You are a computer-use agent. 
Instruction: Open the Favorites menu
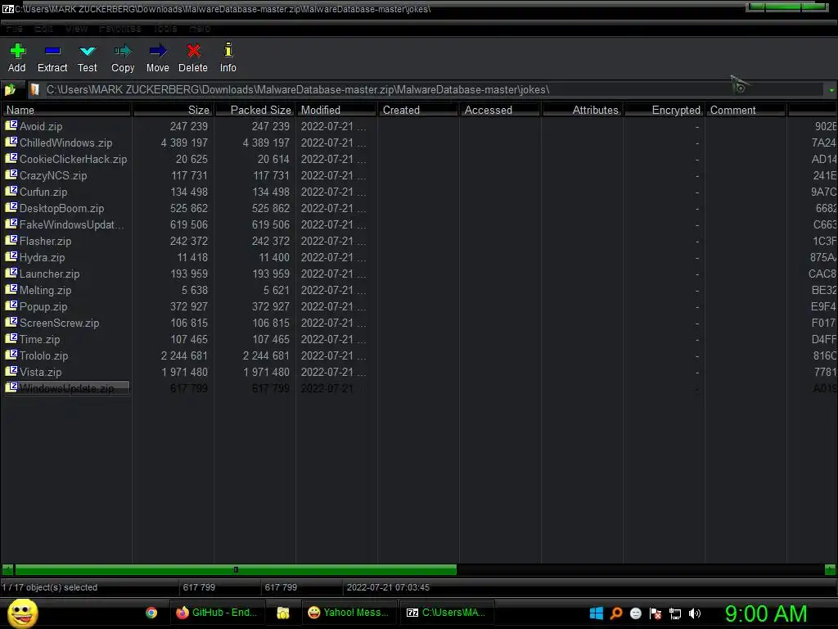click(119, 29)
